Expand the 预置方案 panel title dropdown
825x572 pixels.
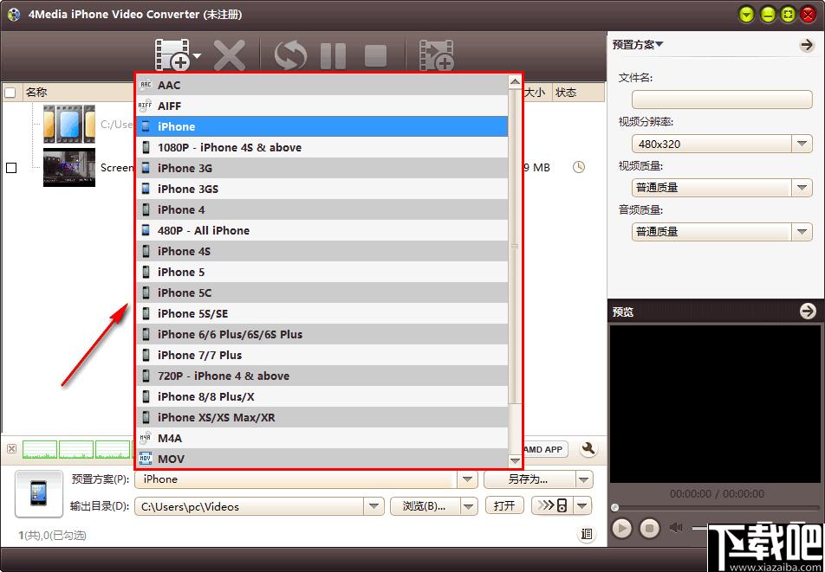pos(638,45)
